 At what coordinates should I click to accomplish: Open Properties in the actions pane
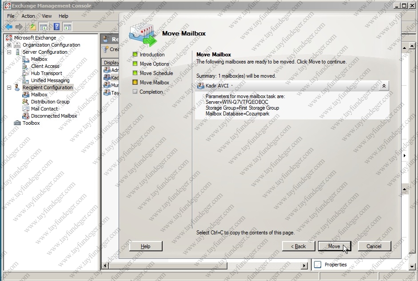click(335, 265)
